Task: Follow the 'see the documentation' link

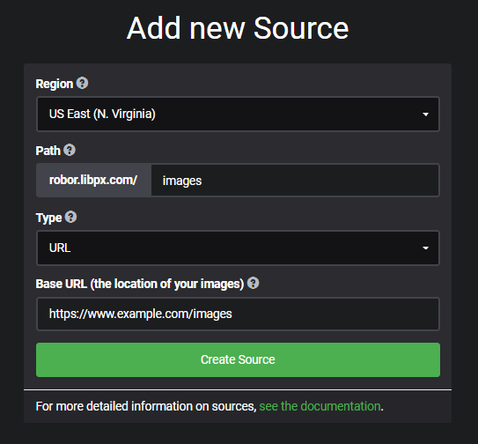Action: (x=320, y=406)
